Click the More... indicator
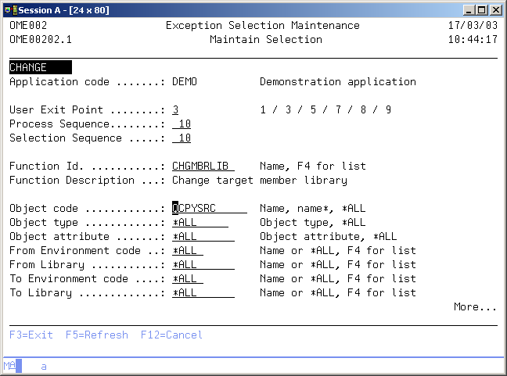Viewport: 507px width, 376px height. 475,307
